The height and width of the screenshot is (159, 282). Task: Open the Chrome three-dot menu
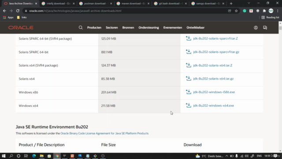pyautogui.click(x=278, y=11)
